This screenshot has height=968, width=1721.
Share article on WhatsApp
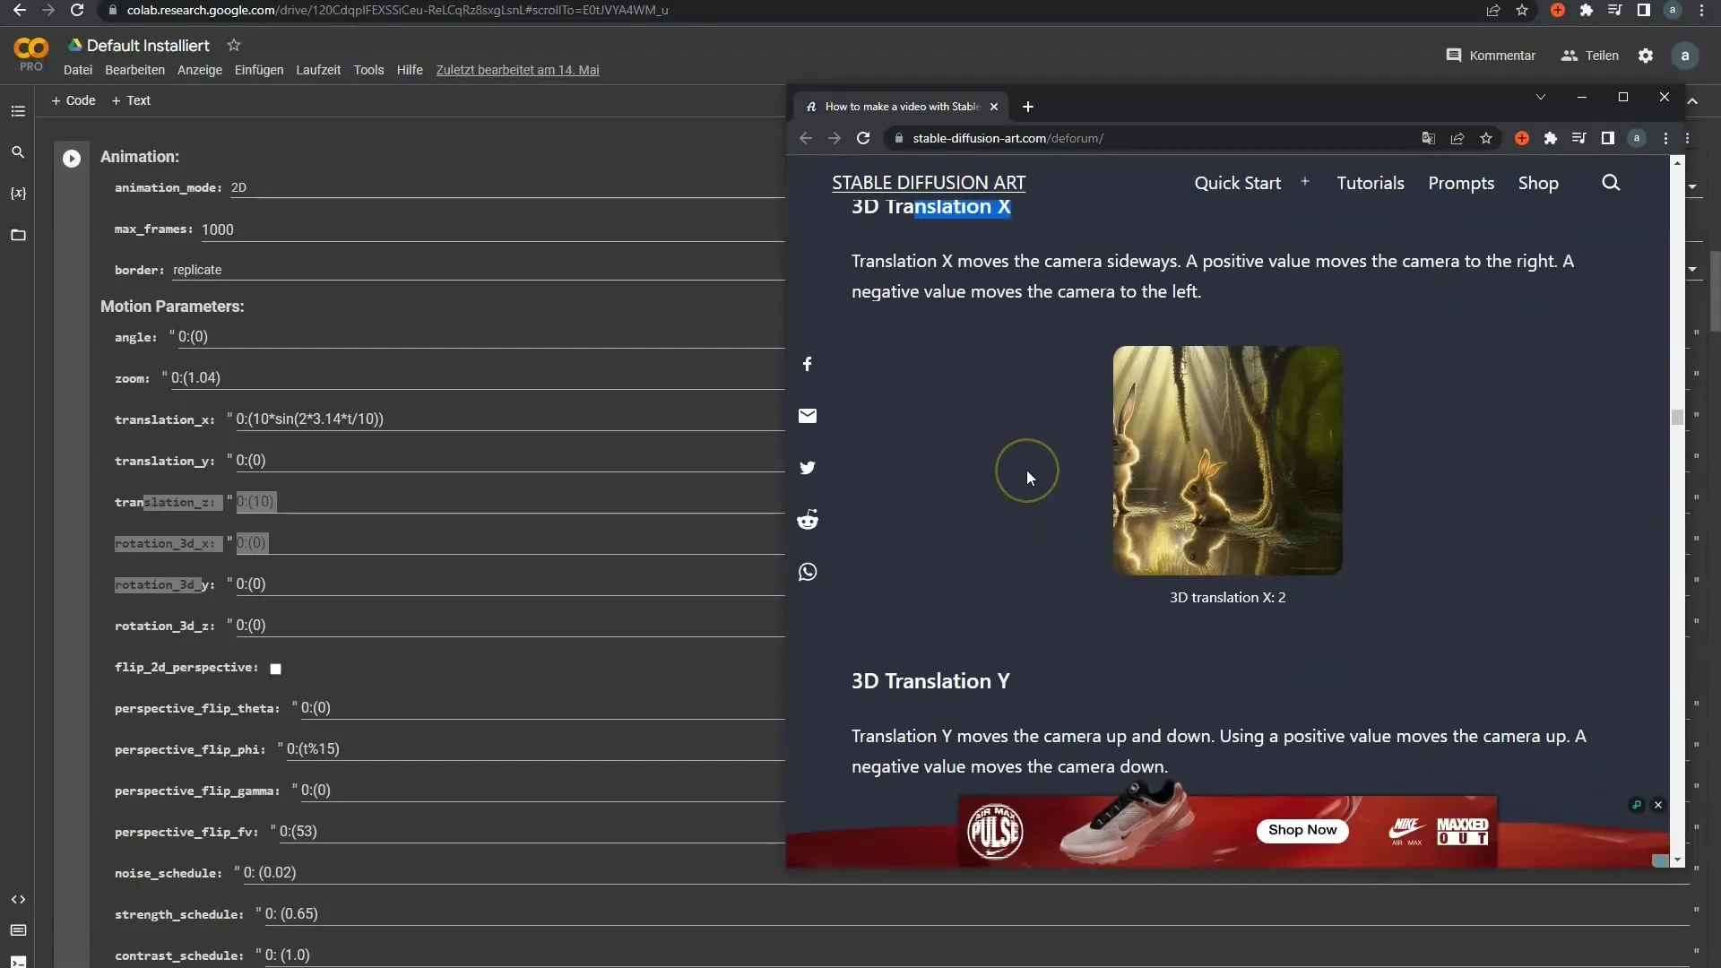(x=808, y=572)
